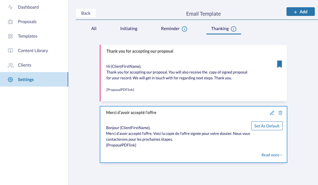Go to Proposals in the sidebar
Image resolution: width=318 pixels, height=185 pixels.
[x=34, y=21]
